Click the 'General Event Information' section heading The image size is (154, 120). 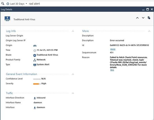coord(22,74)
